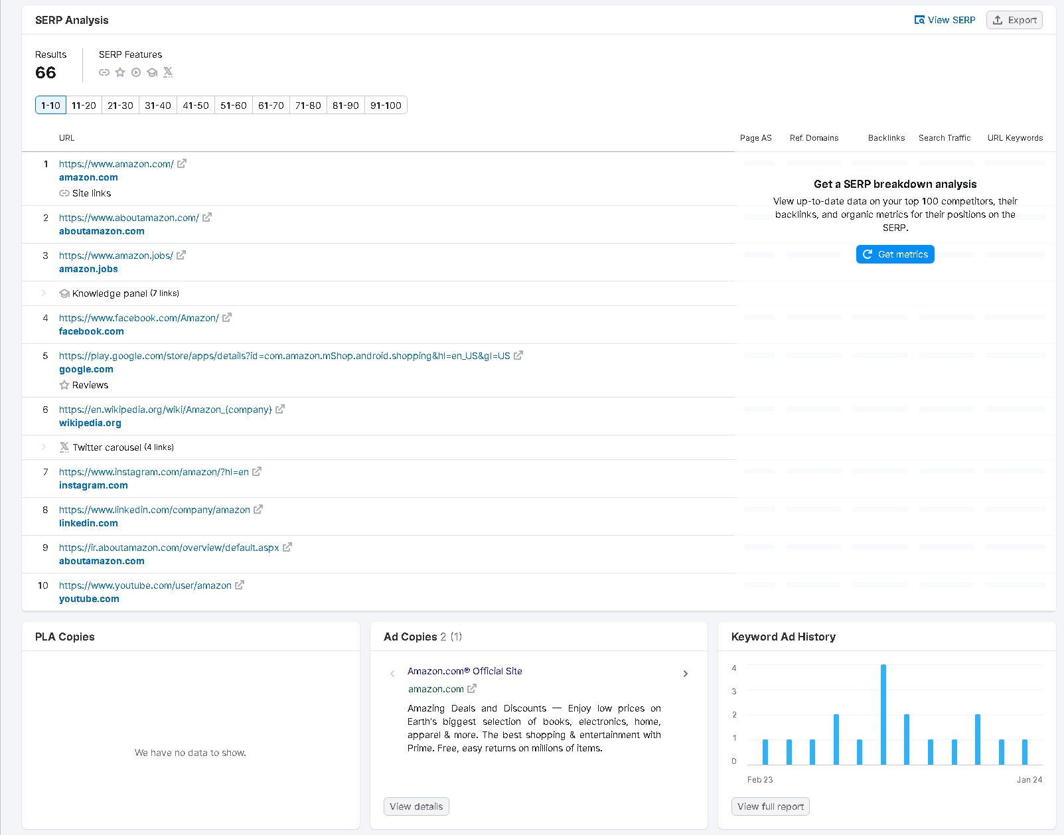Select the 51-60 results range tab
Image resolution: width=1064 pixels, height=835 pixels.
click(234, 105)
